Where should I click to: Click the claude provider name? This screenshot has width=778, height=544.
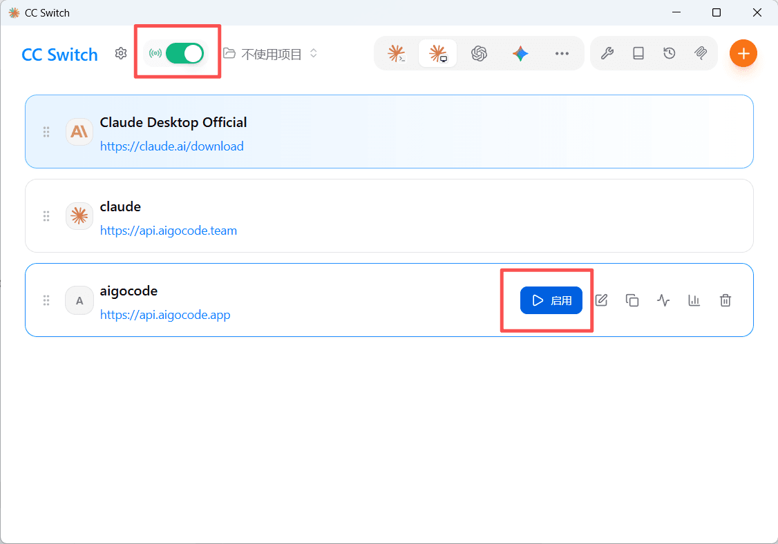tap(120, 207)
